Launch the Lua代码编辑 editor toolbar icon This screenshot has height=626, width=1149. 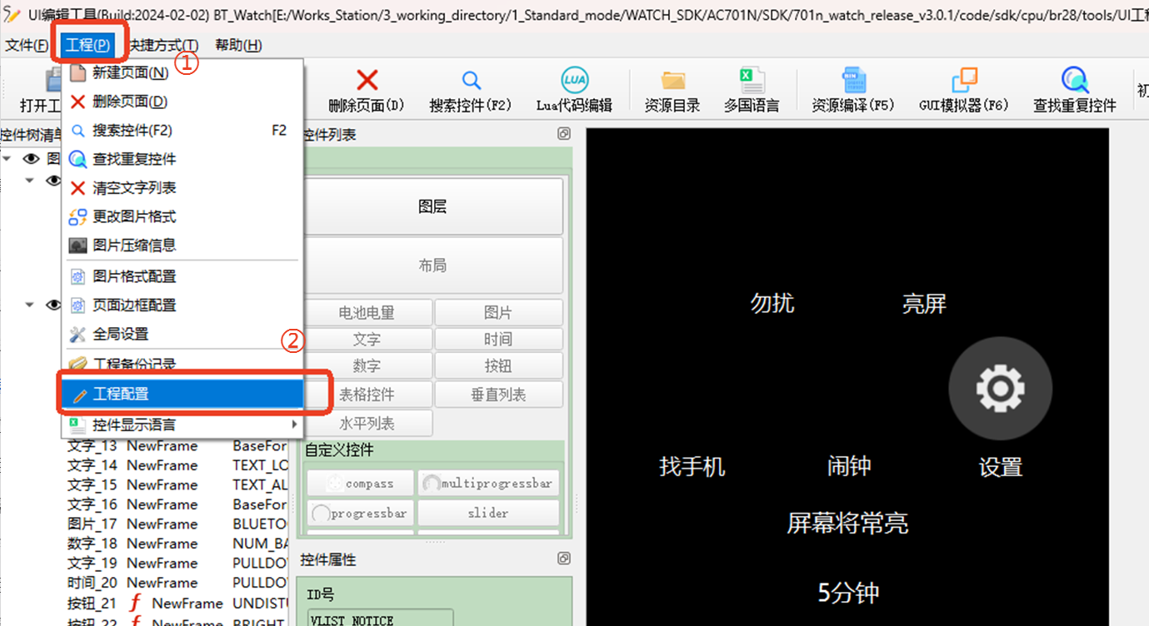coord(574,80)
